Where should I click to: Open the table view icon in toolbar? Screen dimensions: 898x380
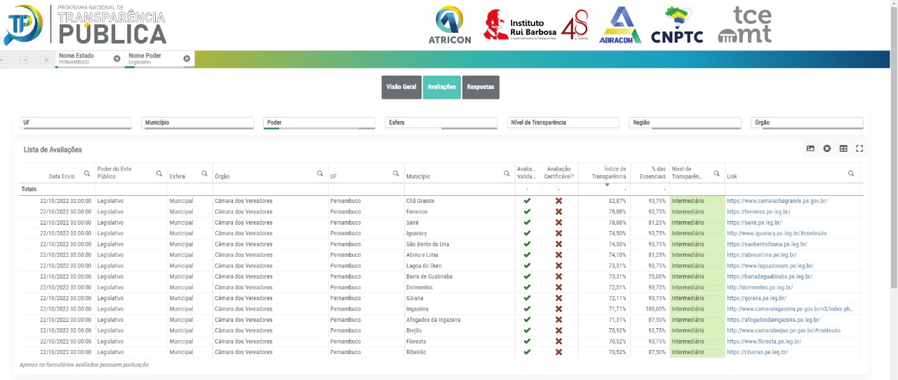[x=843, y=148]
